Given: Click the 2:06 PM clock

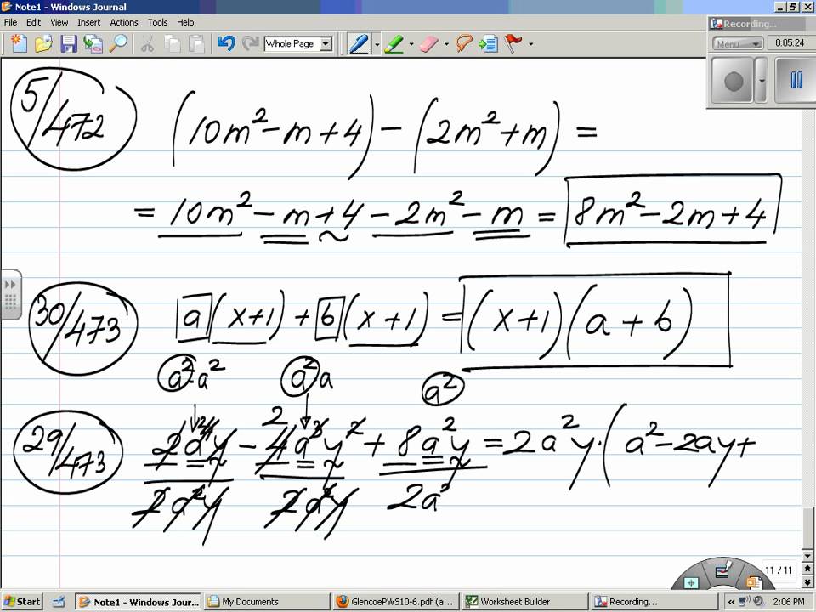Looking at the screenshot, I should [x=788, y=602].
